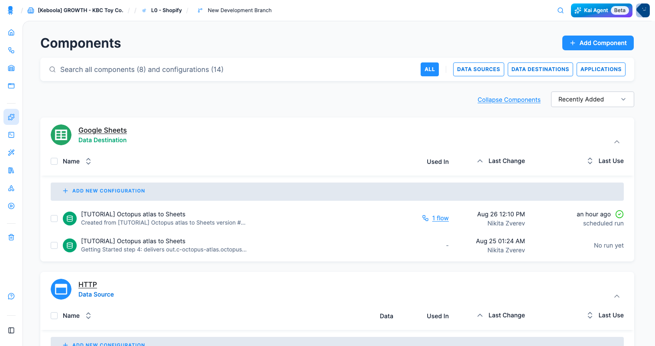Filter by APPLICATIONS
The height and width of the screenshot is (346, 655).
601,69
